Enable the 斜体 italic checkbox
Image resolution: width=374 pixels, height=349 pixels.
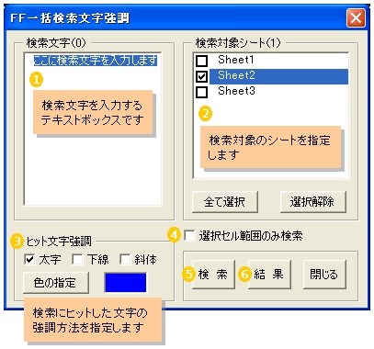tap(125, 260)
